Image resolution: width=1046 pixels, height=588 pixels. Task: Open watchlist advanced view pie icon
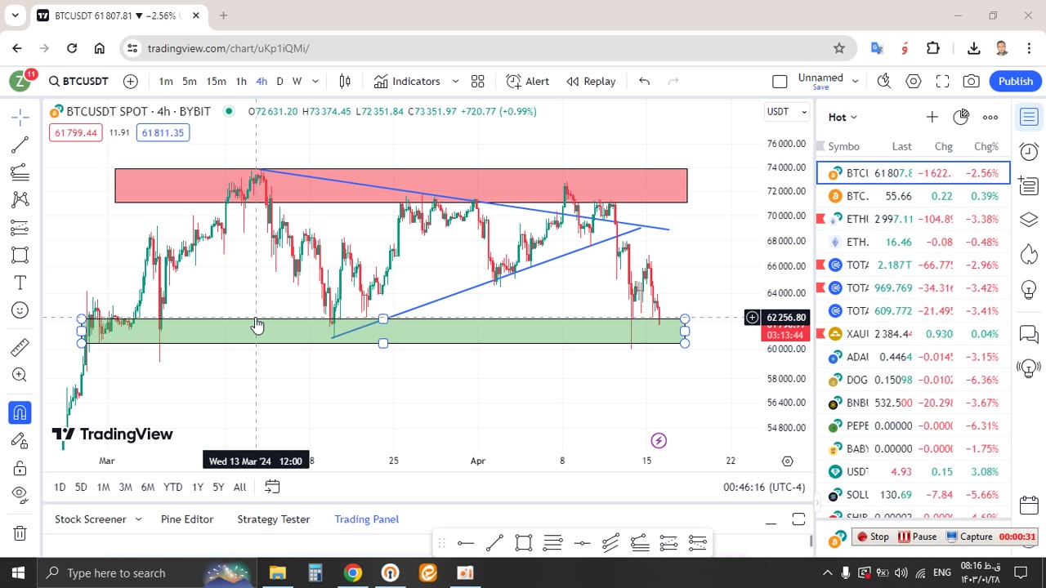(961, 117)
